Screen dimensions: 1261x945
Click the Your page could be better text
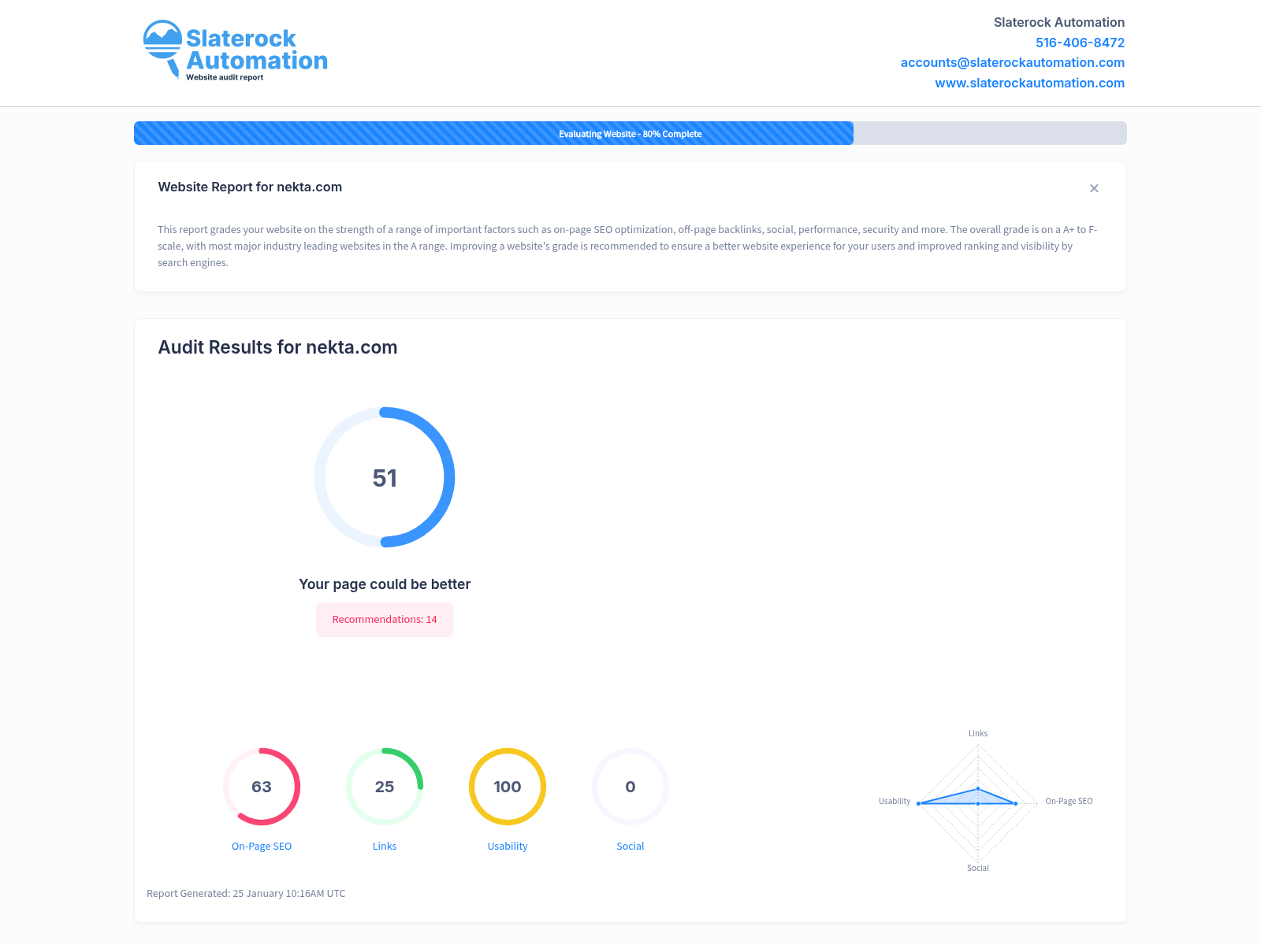385,584
